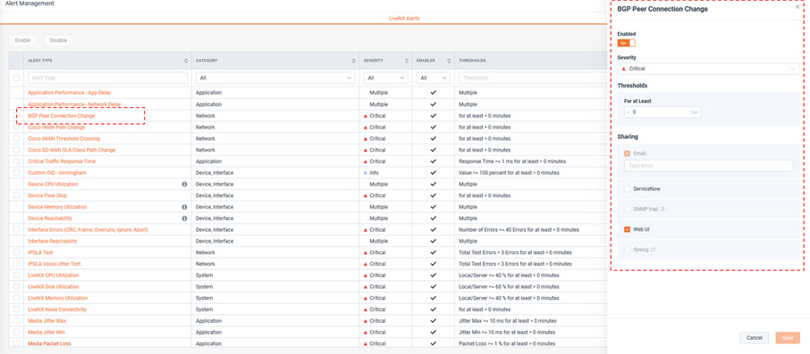Open Custom OID - birmingham alert

point(57,173)
